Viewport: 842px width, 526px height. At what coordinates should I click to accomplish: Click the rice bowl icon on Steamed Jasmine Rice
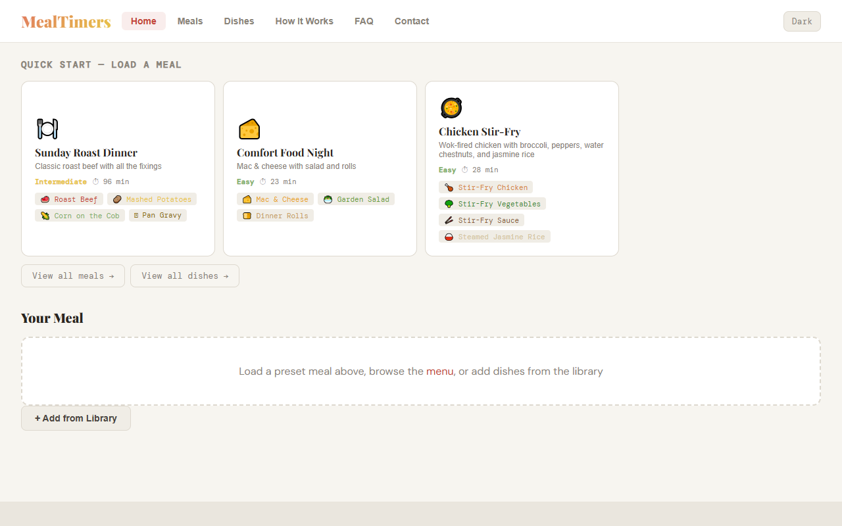coord(448,236)
